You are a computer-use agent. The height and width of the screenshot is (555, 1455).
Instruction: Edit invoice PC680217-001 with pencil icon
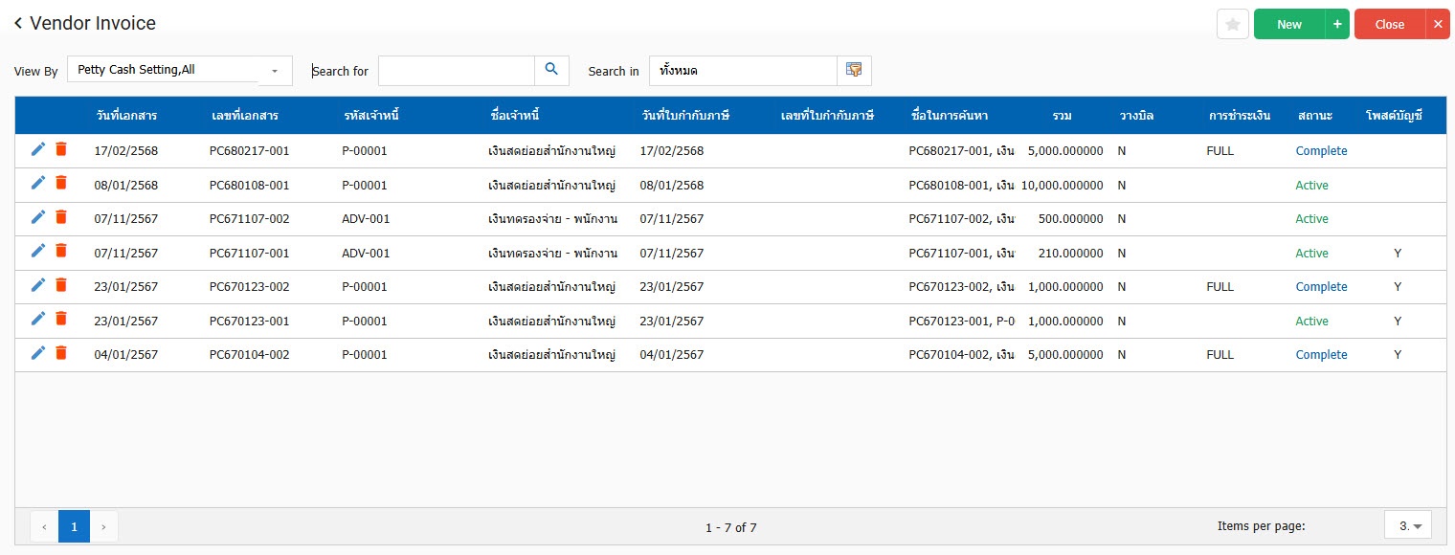click(38, 149)
